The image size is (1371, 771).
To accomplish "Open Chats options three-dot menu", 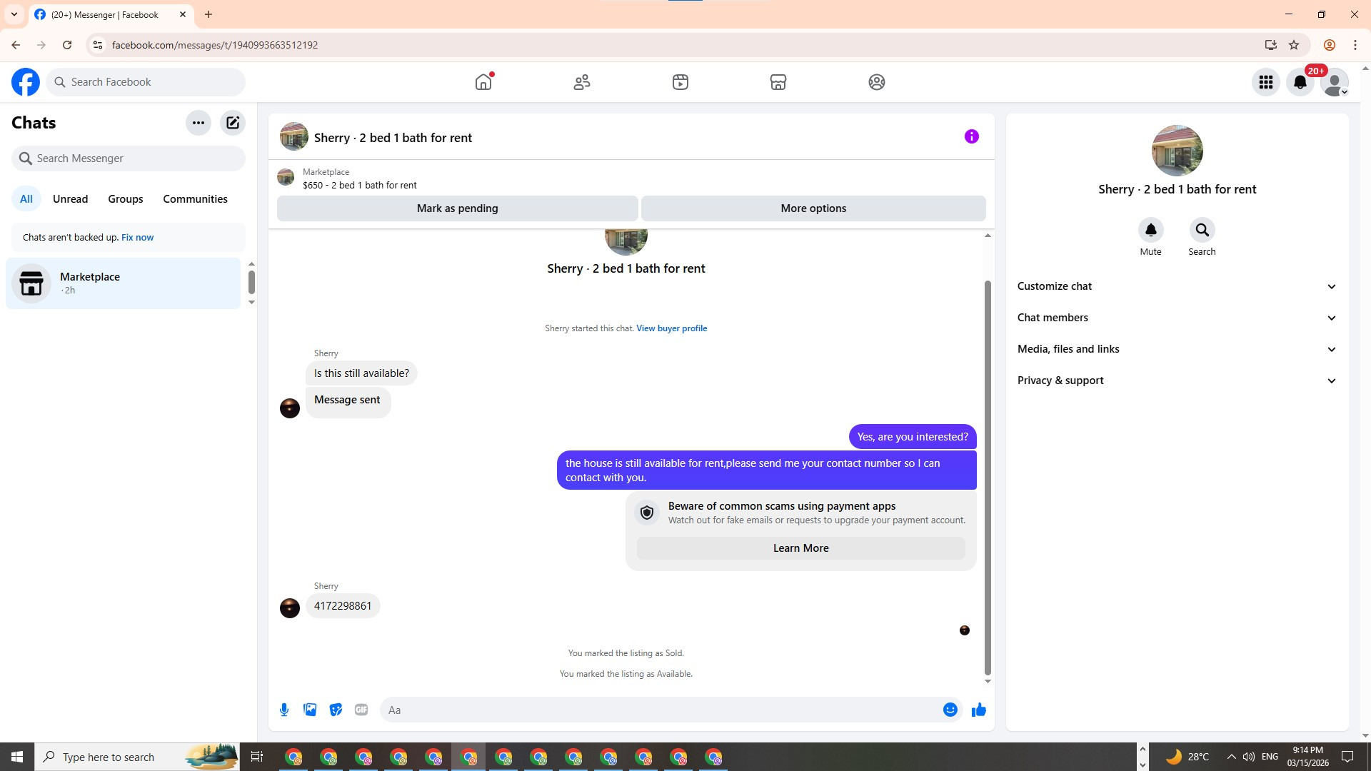I will click(x=199, y=123).
